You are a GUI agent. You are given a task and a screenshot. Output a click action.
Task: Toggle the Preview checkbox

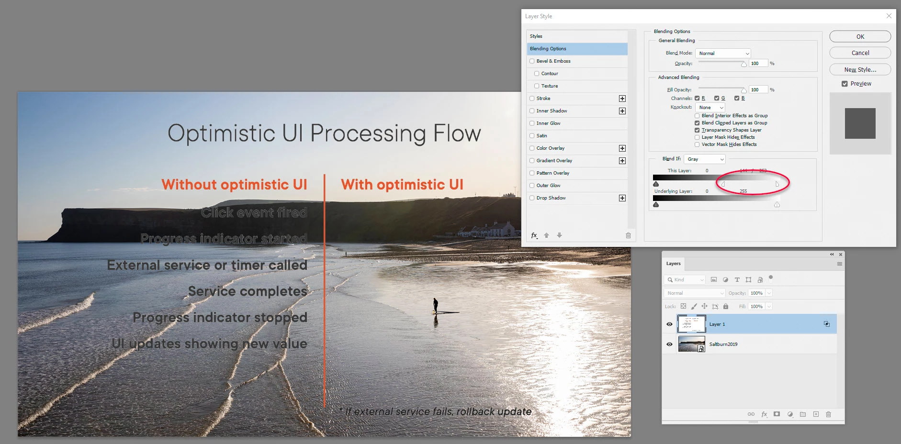click(x=845, y=84)
